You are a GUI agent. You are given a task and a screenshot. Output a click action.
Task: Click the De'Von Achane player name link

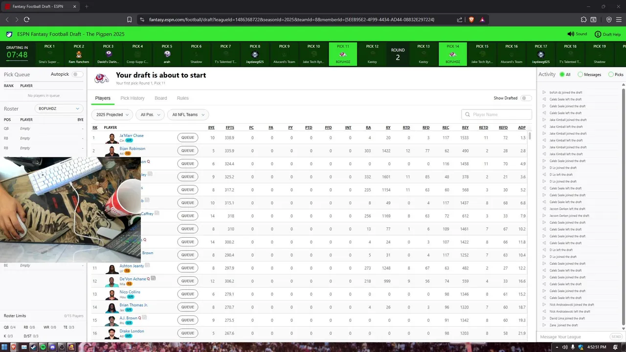pyautogui.click(x=133, y=279)
